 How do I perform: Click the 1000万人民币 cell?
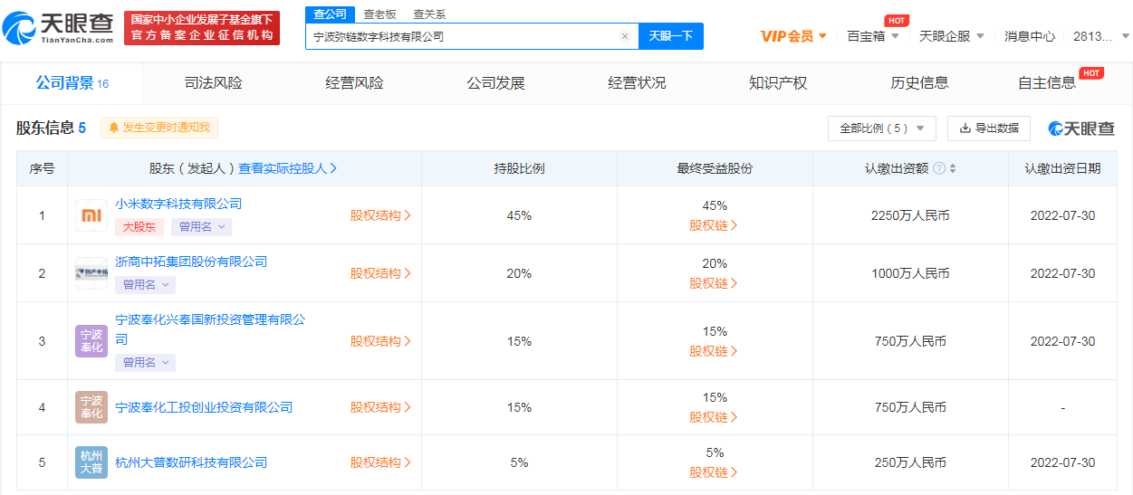[910, 273]
